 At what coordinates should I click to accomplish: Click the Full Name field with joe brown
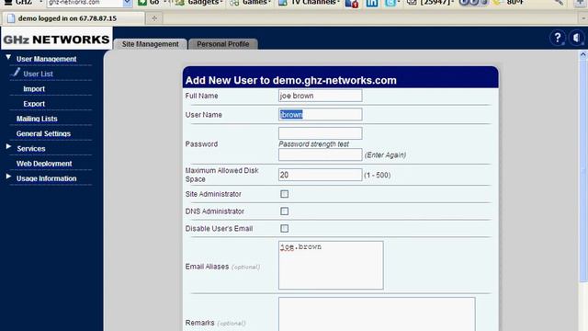click(x=321, y=96)
